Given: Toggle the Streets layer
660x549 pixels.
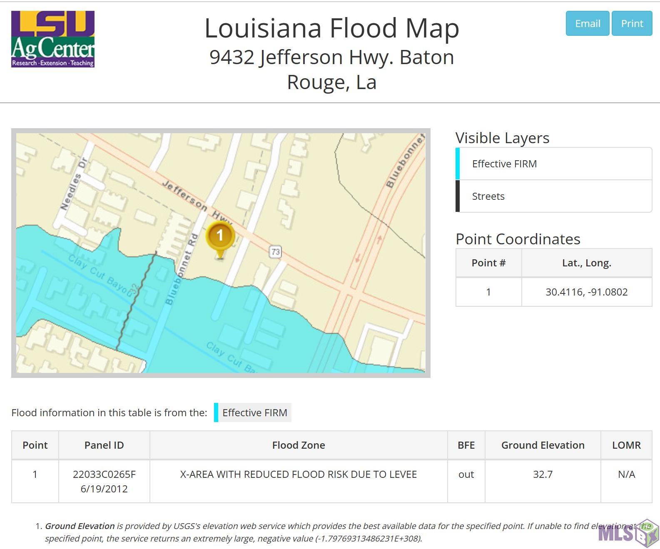Looking at the screenshot, I should [554, 196].
